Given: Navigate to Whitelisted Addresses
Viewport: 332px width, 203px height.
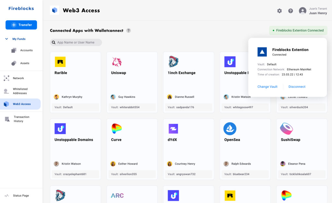Looking at the screenshot, I should [x=20, y=91].
